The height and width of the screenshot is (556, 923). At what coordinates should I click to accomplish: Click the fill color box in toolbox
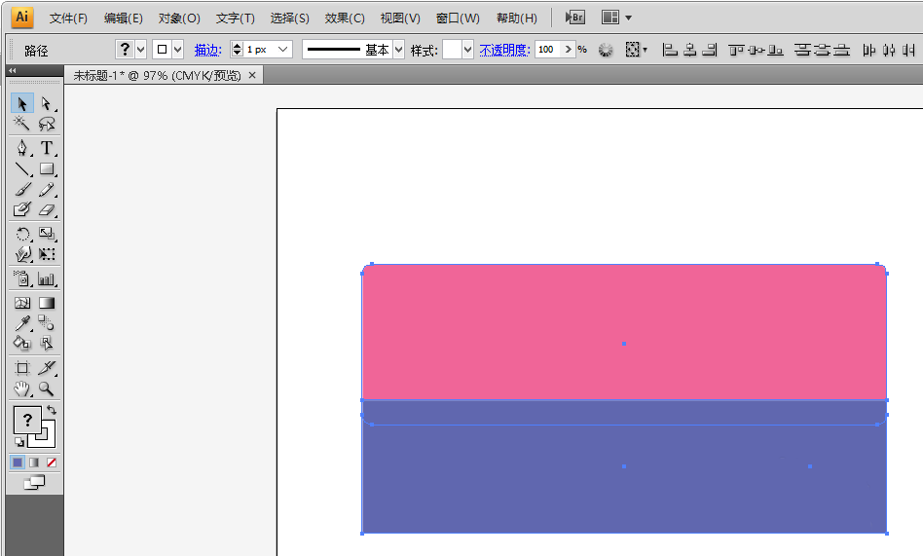pos(27,420)
